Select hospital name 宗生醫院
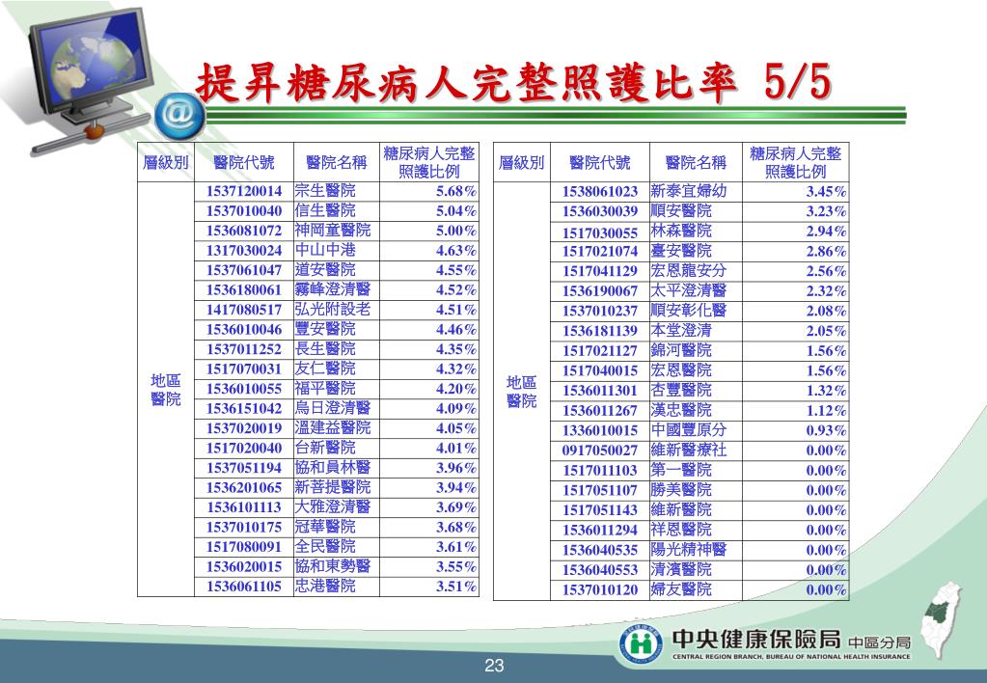 pyautogui.click(x=325, y=191)
